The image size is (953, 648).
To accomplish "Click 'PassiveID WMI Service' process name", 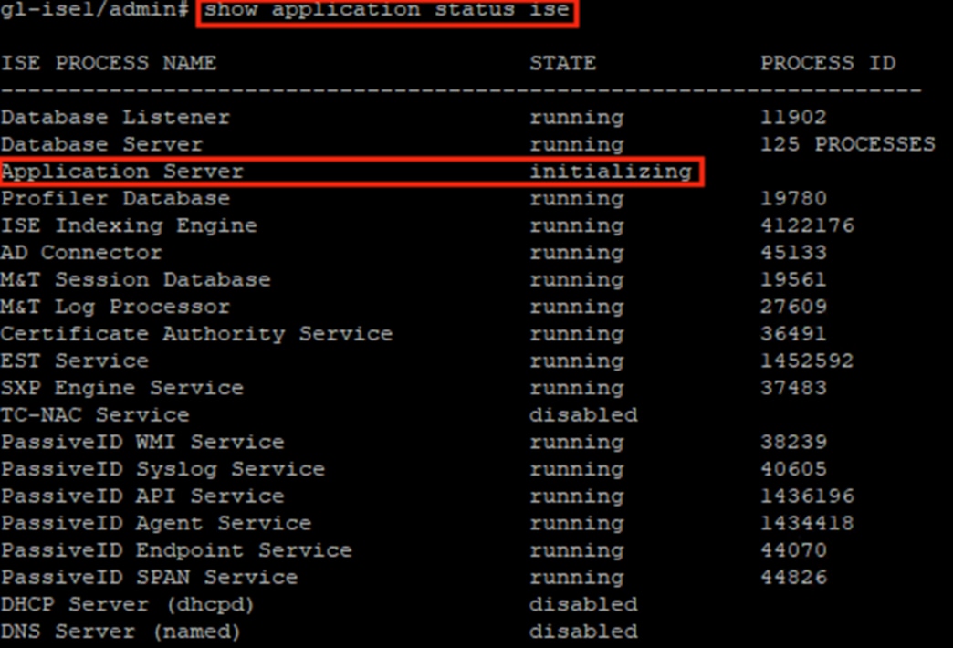I will point(142,442).
